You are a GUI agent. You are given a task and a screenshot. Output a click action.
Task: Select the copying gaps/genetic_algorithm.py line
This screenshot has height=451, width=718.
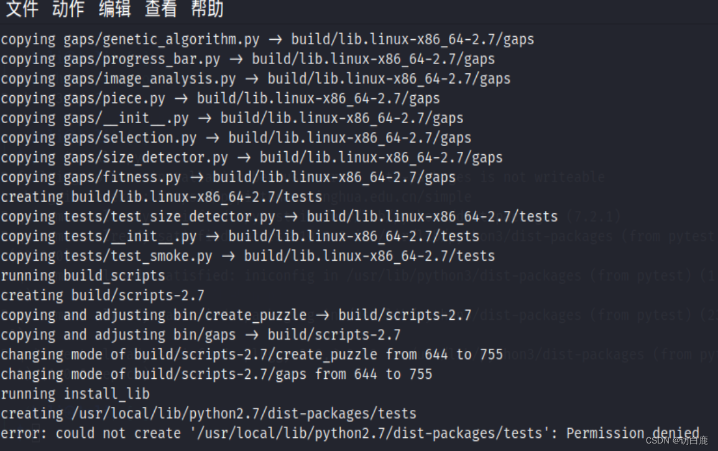pyautogui.click(x=267, y=39)
